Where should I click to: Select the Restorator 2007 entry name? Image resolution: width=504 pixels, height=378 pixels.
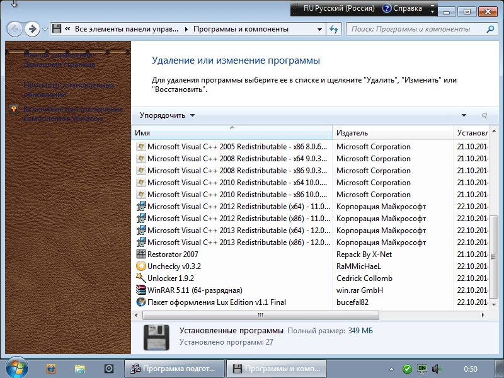[x=173, y=255]
